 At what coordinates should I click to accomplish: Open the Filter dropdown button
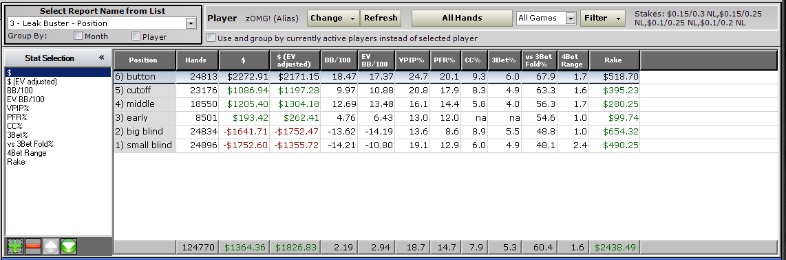point(602,18)
